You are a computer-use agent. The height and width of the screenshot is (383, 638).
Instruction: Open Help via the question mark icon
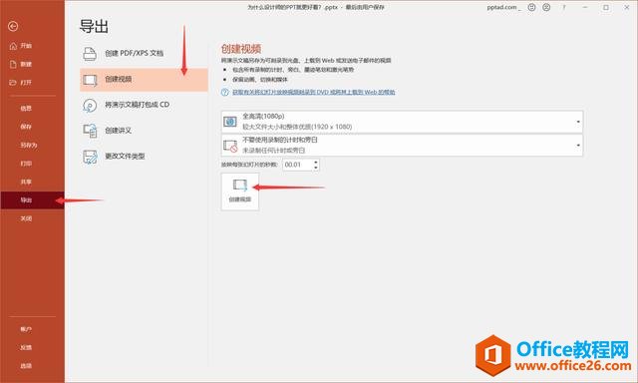click(564, 7)
